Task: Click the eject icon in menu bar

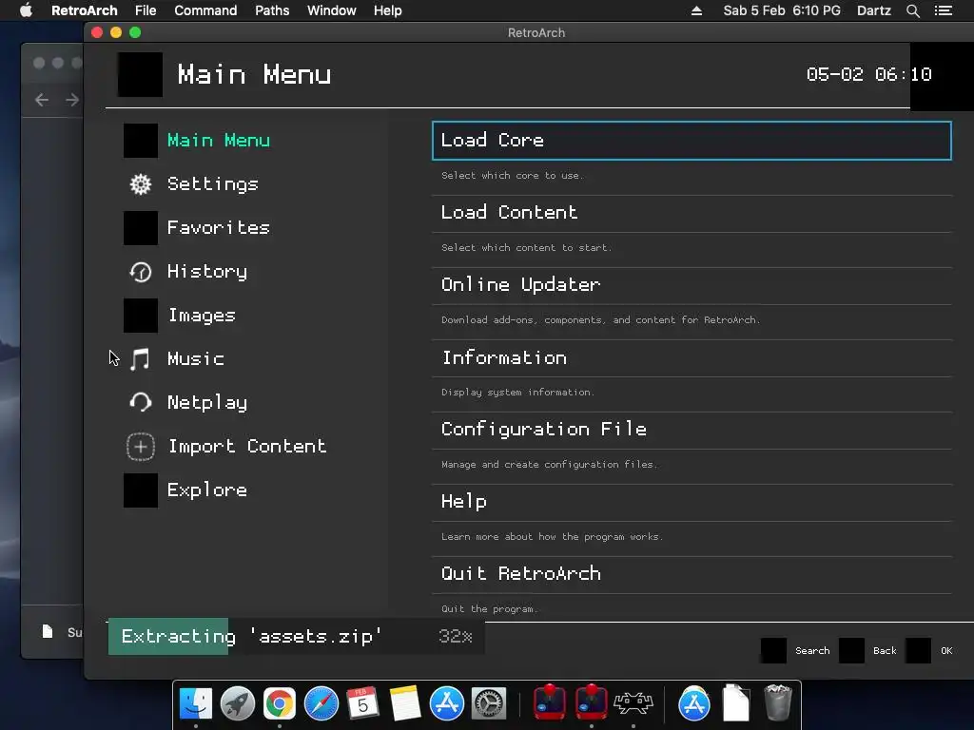Action: click(x=696, y=10)
